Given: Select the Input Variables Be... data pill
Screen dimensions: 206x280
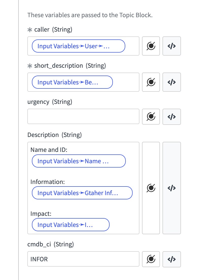Looking at the screenshot, I should click(72, 82).
